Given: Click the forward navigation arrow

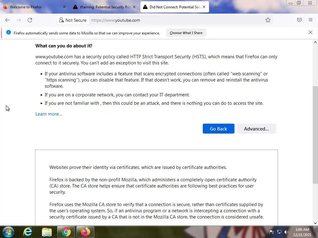Looking at the screenshot, I should tap(19, 20).
